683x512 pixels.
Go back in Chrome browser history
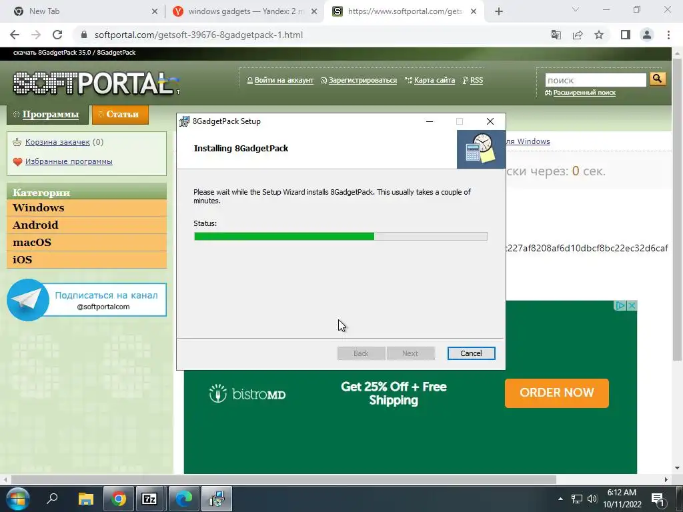tap(15, 35)
